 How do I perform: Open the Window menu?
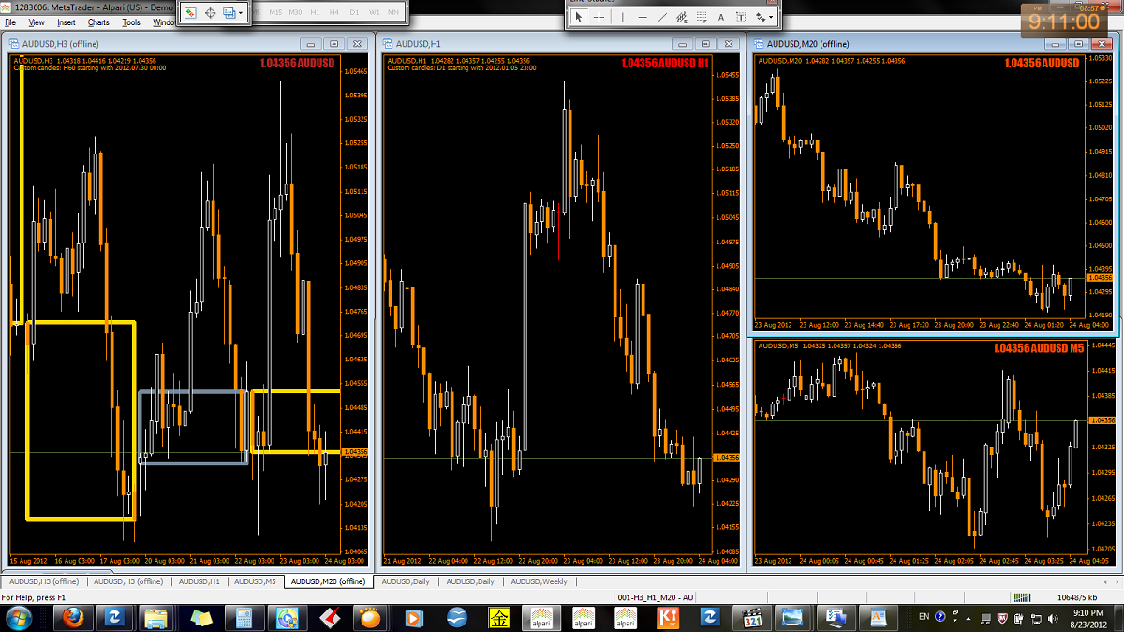[163, 22]
